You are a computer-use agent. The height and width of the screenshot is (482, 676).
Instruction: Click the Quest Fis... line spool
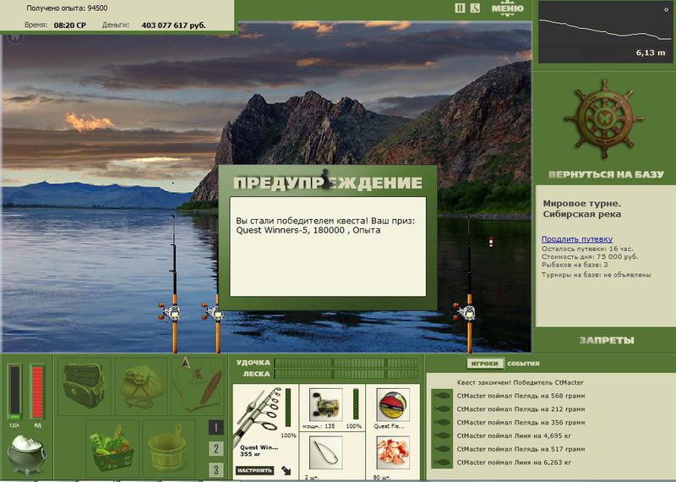(393, 405)
